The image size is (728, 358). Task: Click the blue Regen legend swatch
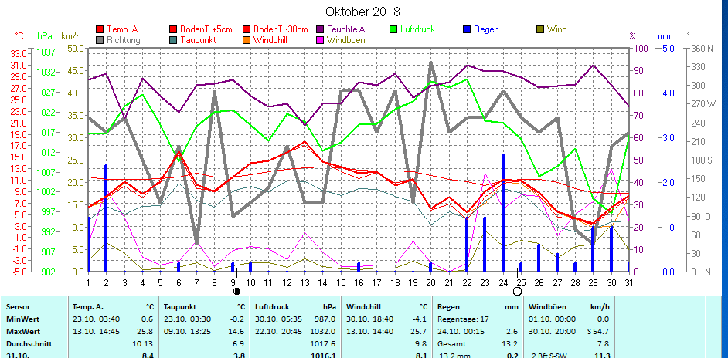pos(467,29)
